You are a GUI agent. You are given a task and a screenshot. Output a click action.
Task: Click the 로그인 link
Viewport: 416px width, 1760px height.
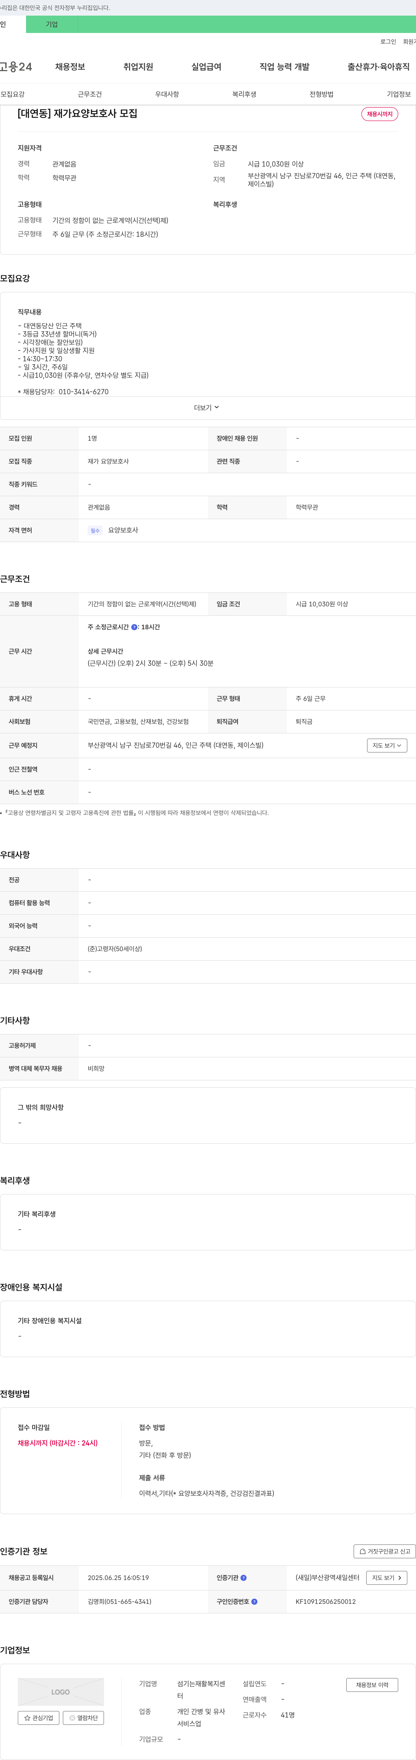click(x=388, y=42)
